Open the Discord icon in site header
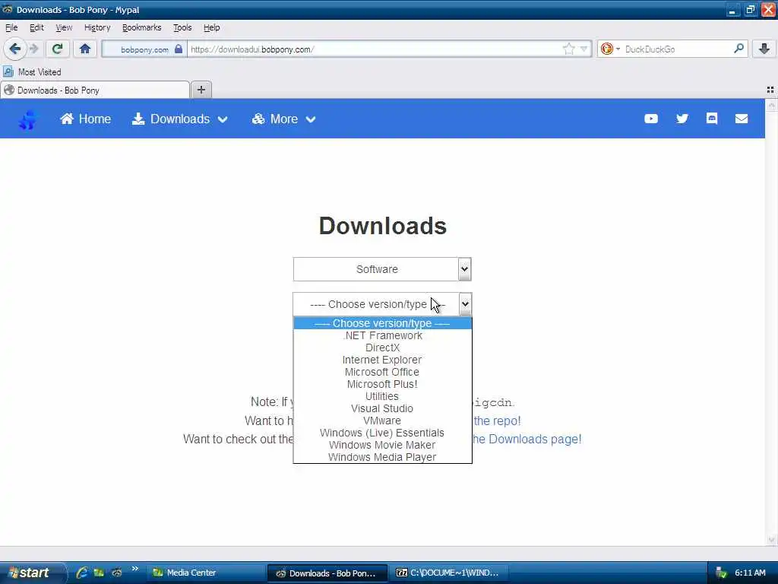The image size is (778, 584). [x=712, y=118]
